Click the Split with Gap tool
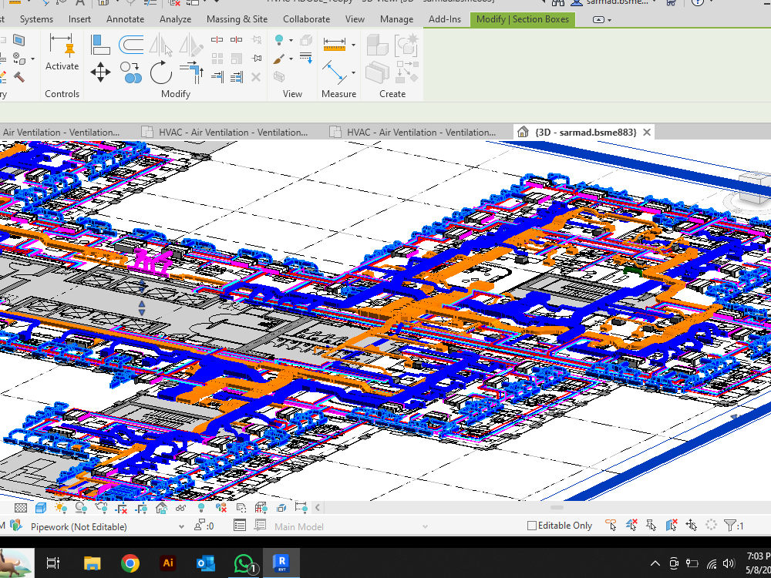 coord(237,40)
